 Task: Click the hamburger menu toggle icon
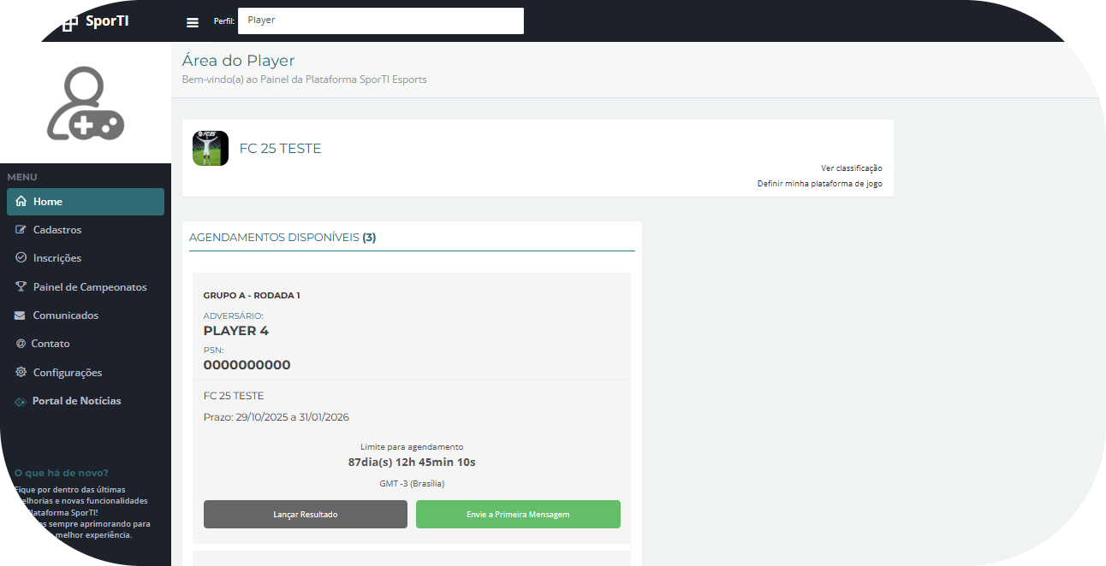tap(193, 22)
